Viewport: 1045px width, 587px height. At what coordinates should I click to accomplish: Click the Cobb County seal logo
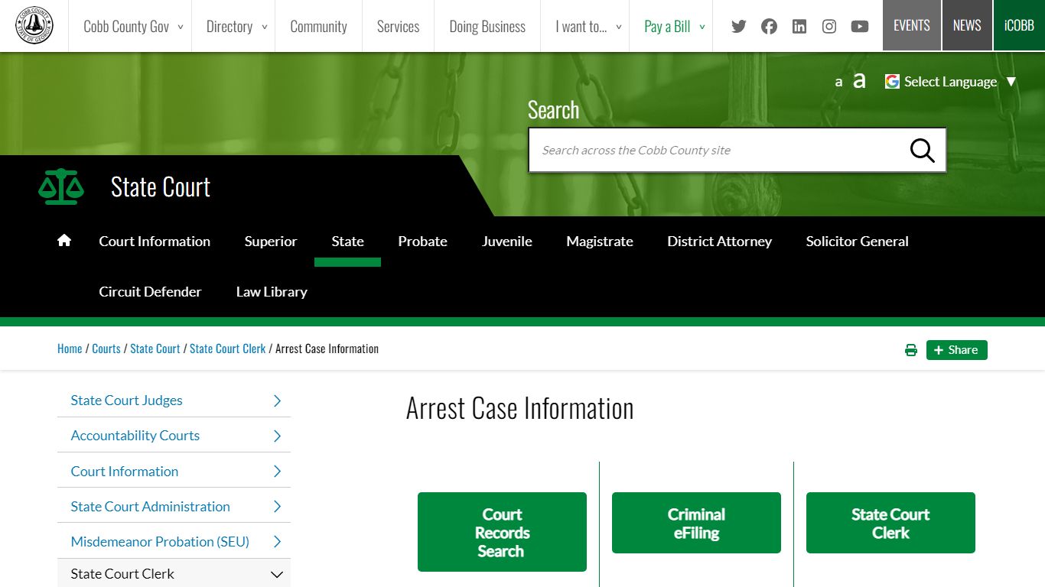click(x=34, y=26)
